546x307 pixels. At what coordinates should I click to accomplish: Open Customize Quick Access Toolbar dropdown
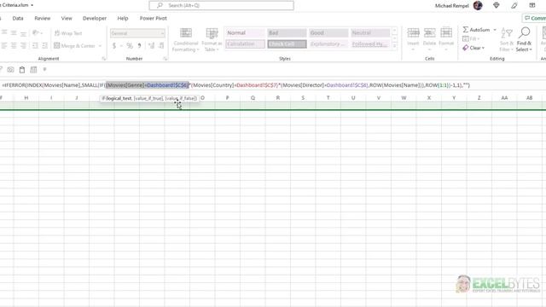(44, 70)
